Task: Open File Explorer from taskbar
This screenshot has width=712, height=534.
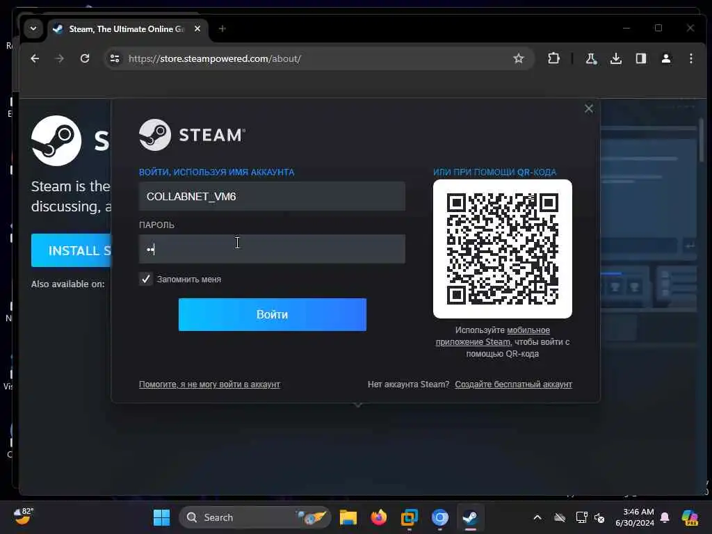Action: coord(348,517)
